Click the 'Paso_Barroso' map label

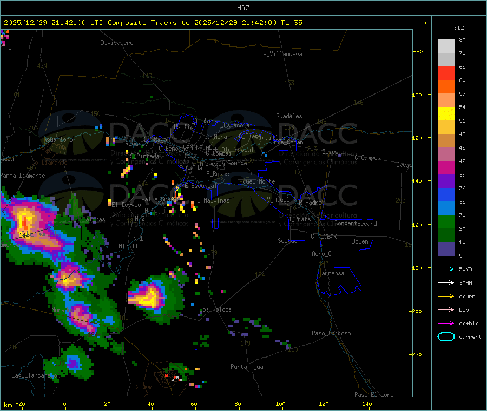tap(331, 333)
